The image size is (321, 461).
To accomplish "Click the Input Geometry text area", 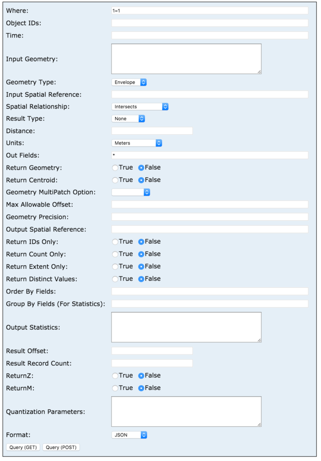I will (x=186, y=59).
